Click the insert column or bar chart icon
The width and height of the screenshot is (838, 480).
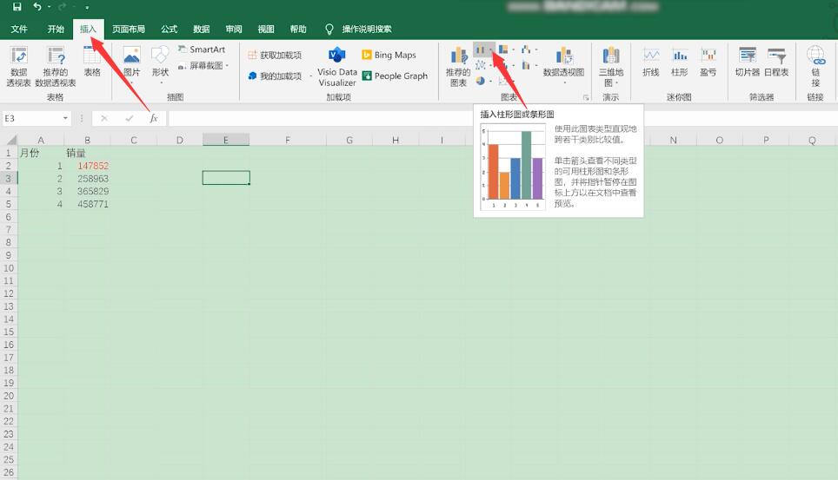(x=481, y=49)
